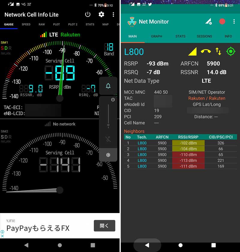The image size is (240, 252).
Task: Select neighbor row with -113 dBm
Action: tap(180, 160)
